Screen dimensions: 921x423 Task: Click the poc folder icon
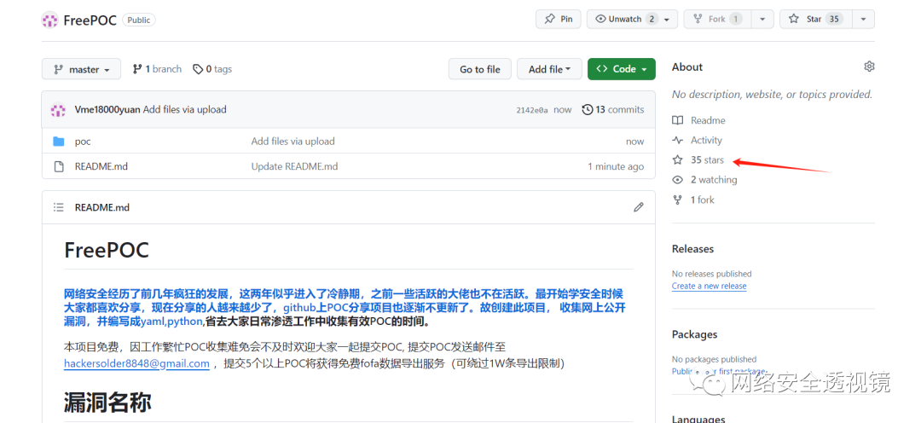pos(58,142)
